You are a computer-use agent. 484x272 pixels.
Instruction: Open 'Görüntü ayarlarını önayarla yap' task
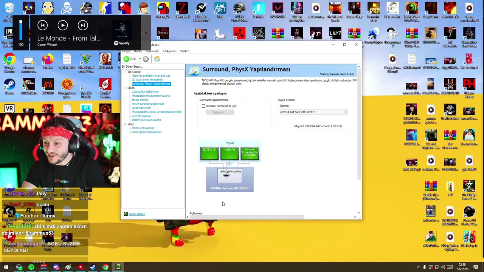tap(151, 76)
